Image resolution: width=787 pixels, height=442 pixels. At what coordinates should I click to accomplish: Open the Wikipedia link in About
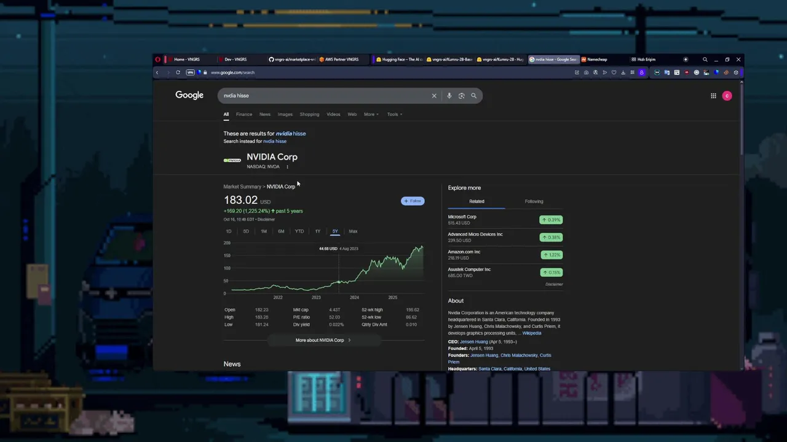pos(532,333)
